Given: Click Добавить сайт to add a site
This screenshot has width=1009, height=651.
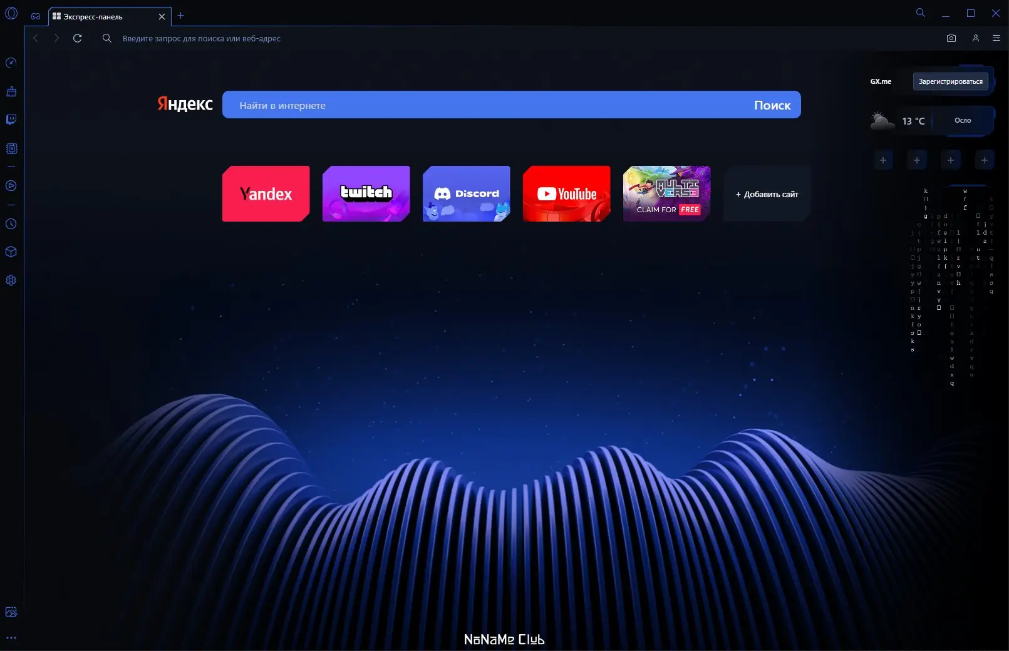Looking at the screenshot, I should click(x=767, y=194).
